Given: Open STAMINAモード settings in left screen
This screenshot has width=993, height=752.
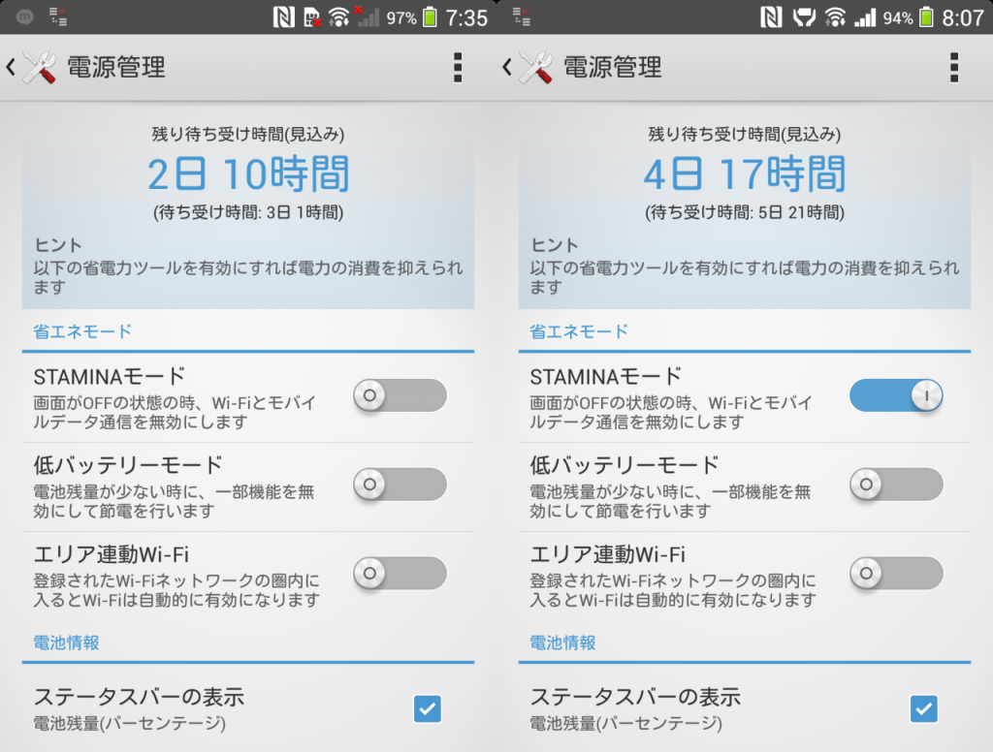Looking at the screenshot, I should pos(175,398).
